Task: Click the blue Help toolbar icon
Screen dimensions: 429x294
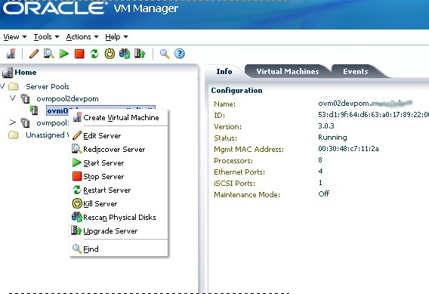Action: click(x=180, y=54)
